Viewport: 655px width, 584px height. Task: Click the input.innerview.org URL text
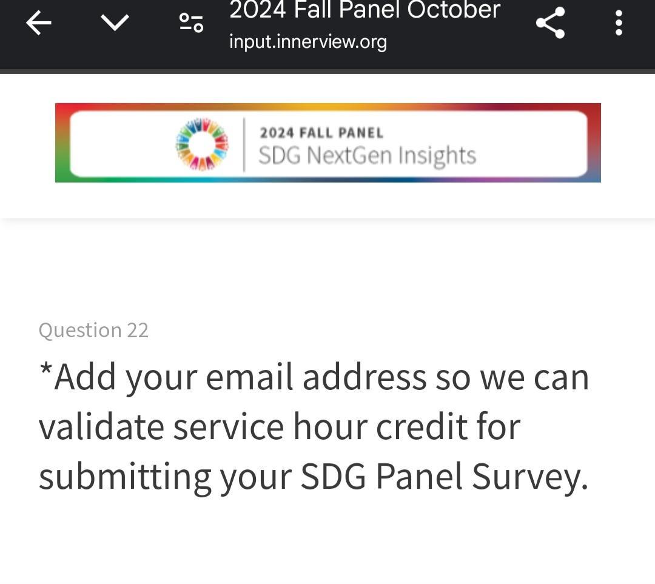(307, 42)
